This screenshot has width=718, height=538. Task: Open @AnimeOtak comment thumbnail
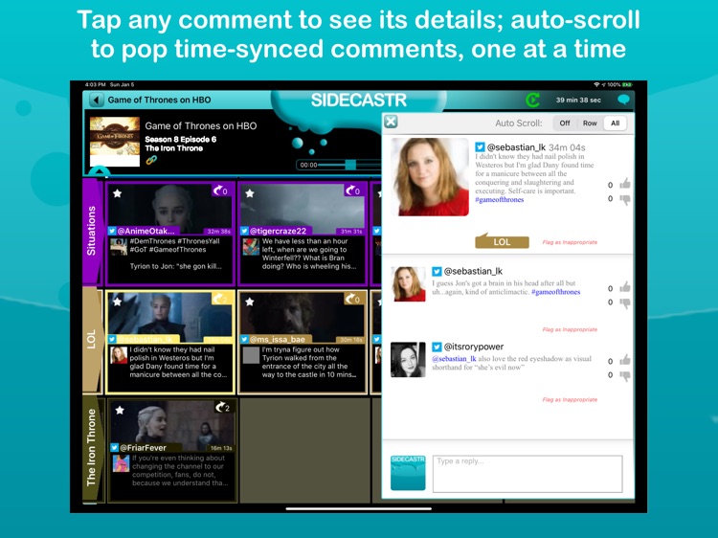(169, 209)
